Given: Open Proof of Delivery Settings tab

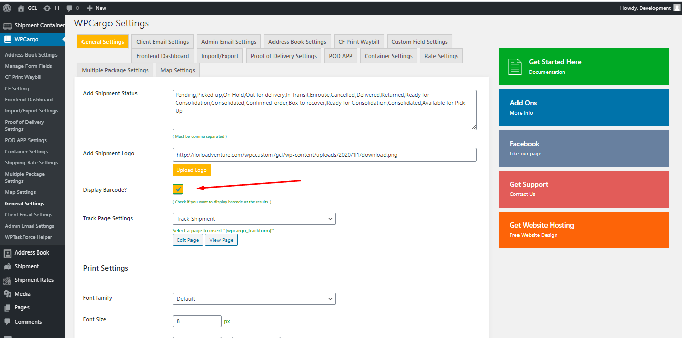Looking at the screenshot, I should (x=284, y=56).
